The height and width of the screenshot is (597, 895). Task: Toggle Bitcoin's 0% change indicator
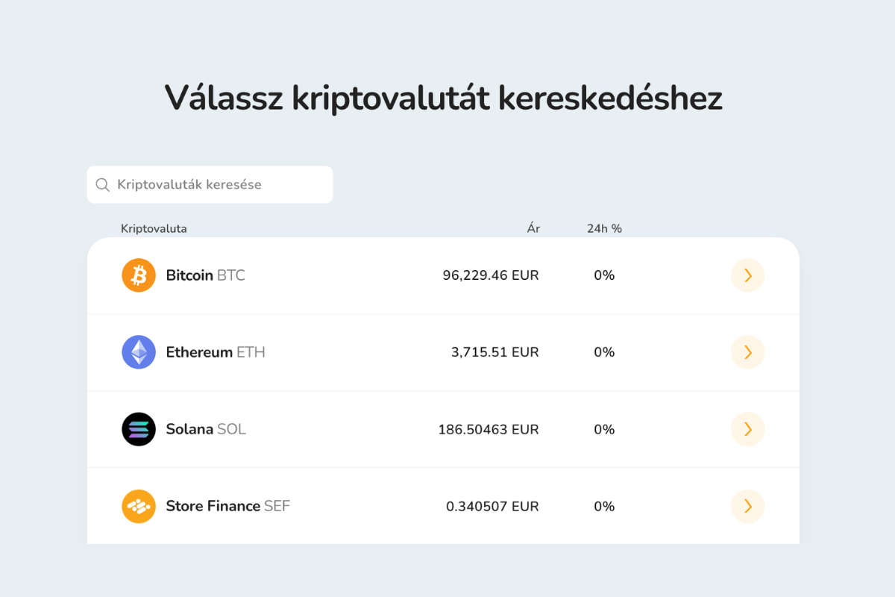603,275
